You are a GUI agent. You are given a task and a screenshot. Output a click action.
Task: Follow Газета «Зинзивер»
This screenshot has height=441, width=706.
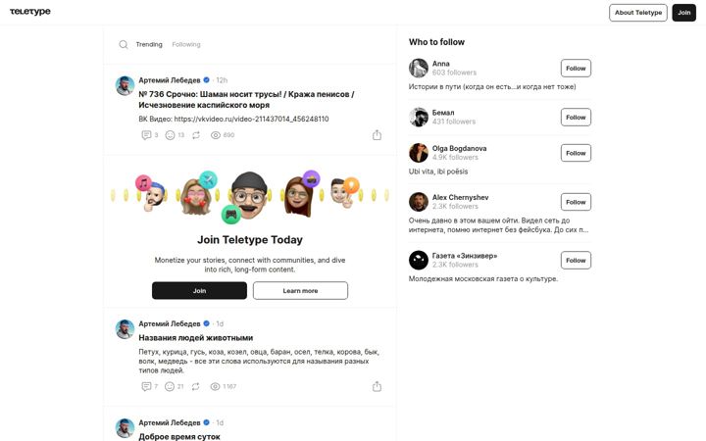coord(576,261)
